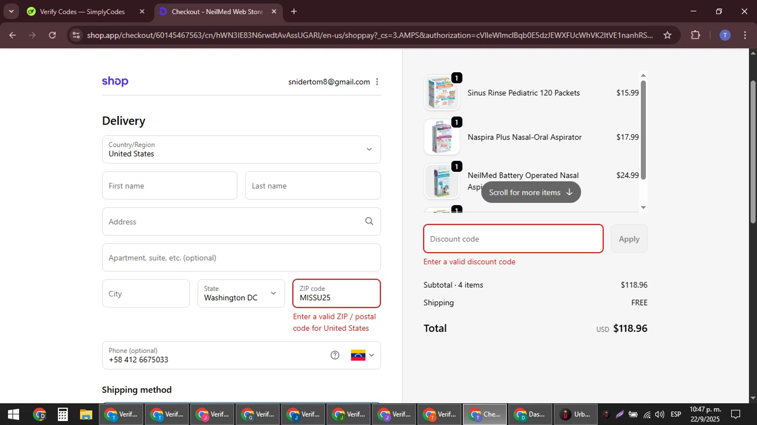The width and height of the screenshot is (757, 425).
Task: Click the Sinus Rinse Pediatric product thumbnail
Action: click(x=442, y=93)
